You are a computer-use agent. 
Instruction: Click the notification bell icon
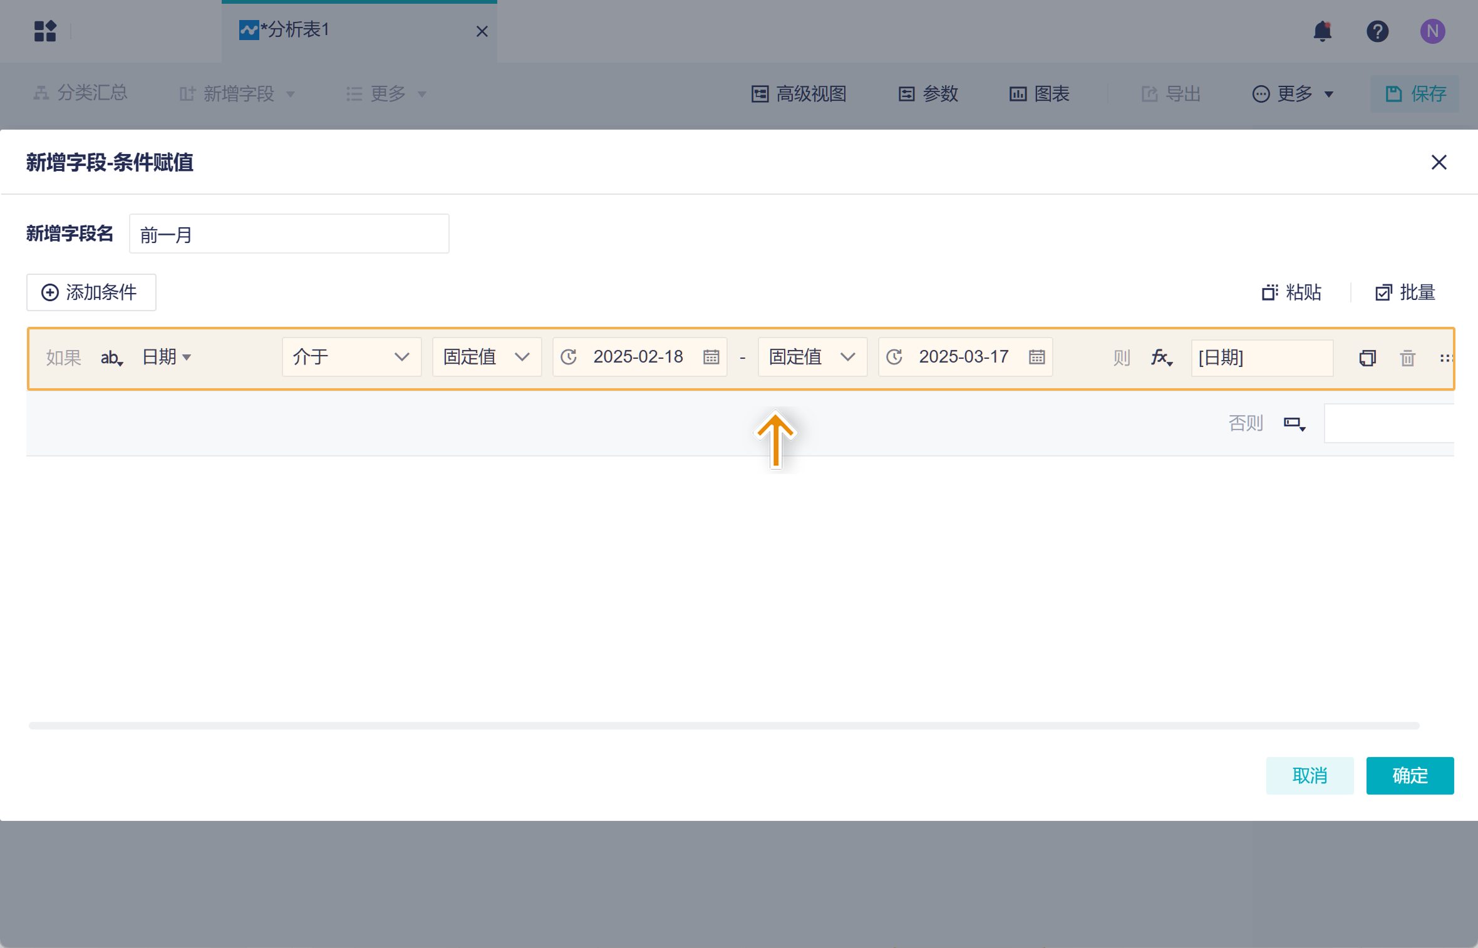pyautogui.click(x=1322, y=31)
